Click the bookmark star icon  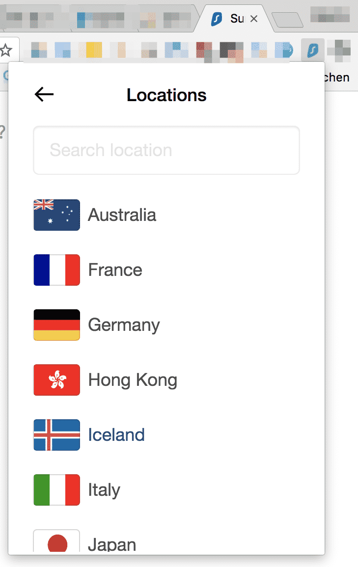click(6, 50)
